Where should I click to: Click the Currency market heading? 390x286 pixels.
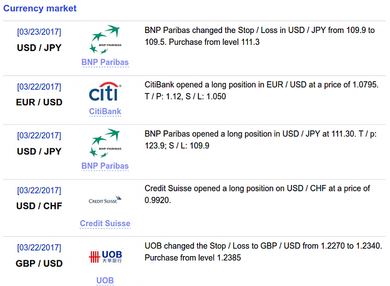coord(40,8)
